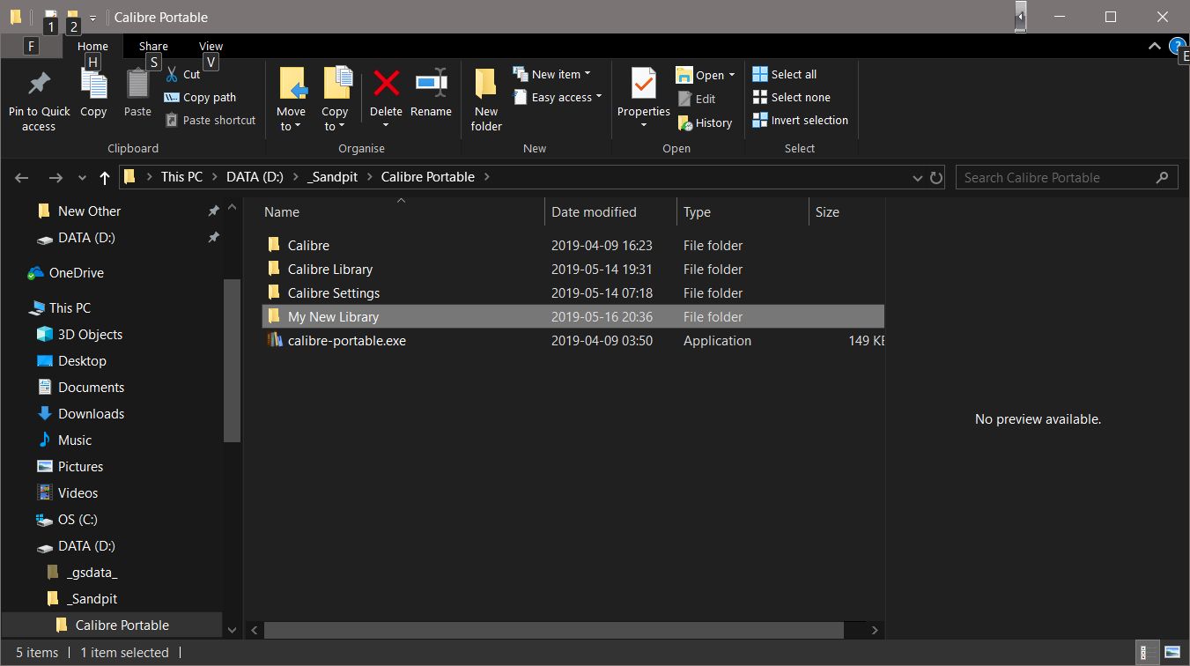1190x666 pixels.
Task: Click the calibre-portable.exe application icon
Action: pos(274,341)
